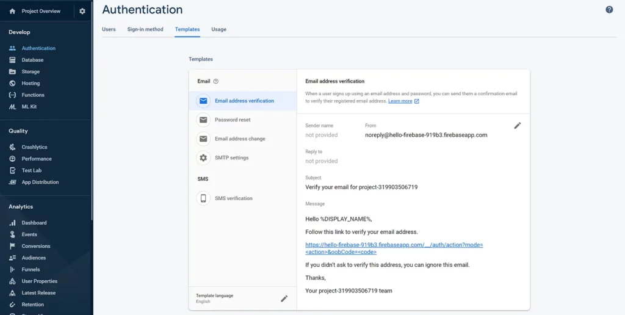Click the Email address change envelope icon

click(x=203, y=139)
